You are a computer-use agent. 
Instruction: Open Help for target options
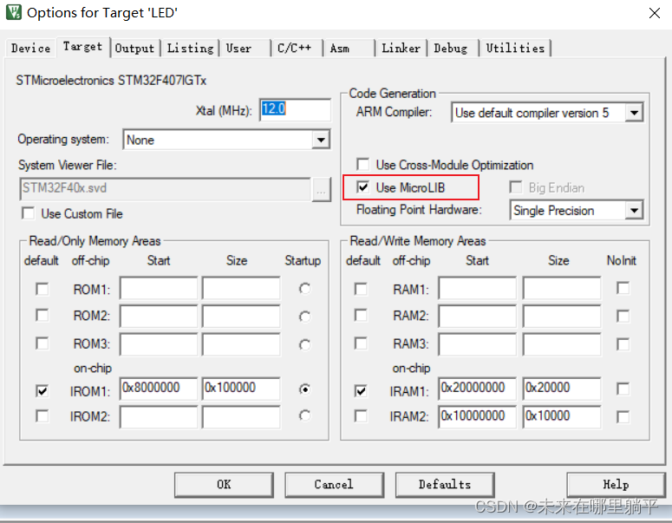[616, 485]
